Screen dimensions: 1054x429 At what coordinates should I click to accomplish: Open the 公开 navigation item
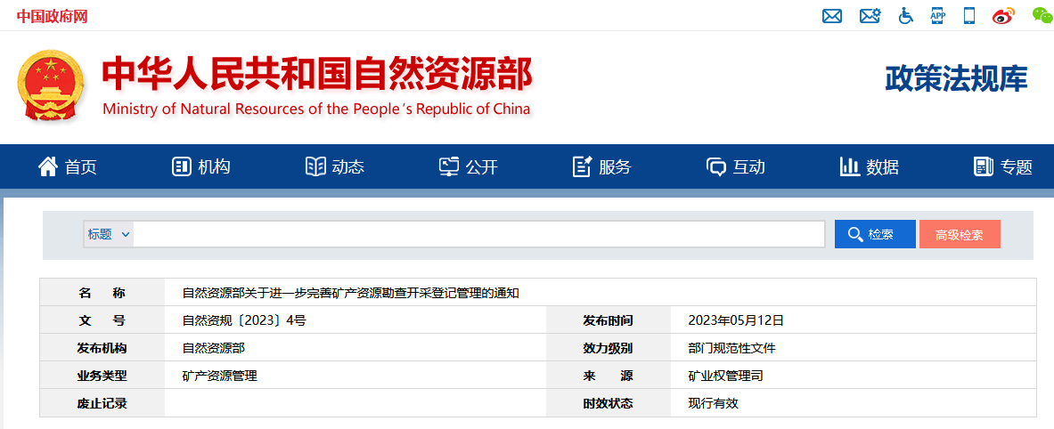469,166
